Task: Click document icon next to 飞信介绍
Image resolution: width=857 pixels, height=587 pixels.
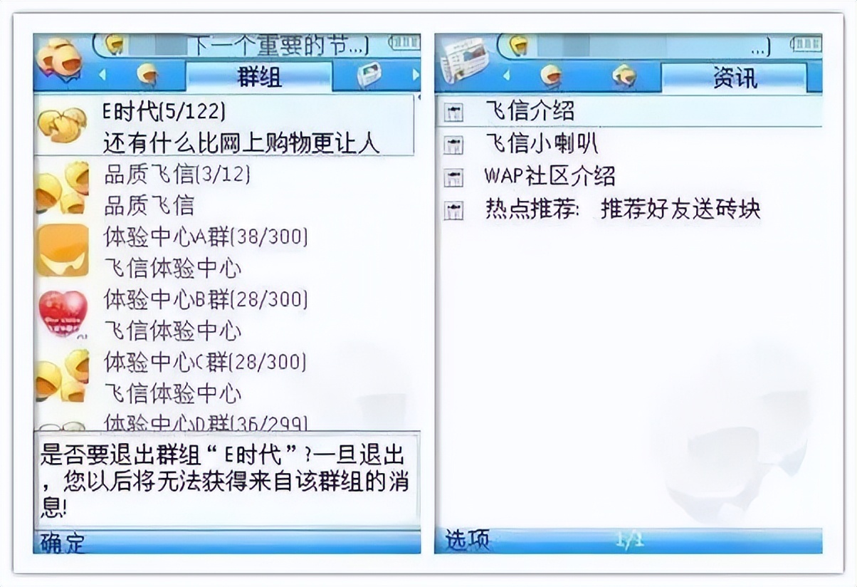Action: [452, 112]
